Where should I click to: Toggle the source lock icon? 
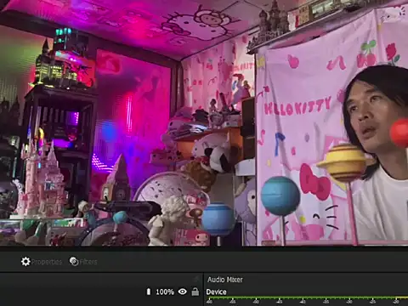pos(195,292)
